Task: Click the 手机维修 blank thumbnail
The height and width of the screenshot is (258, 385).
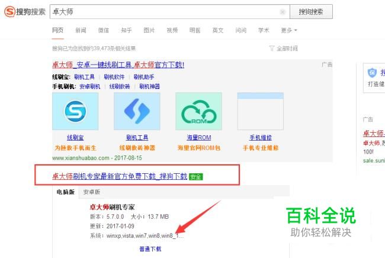Action: [260, 111]
